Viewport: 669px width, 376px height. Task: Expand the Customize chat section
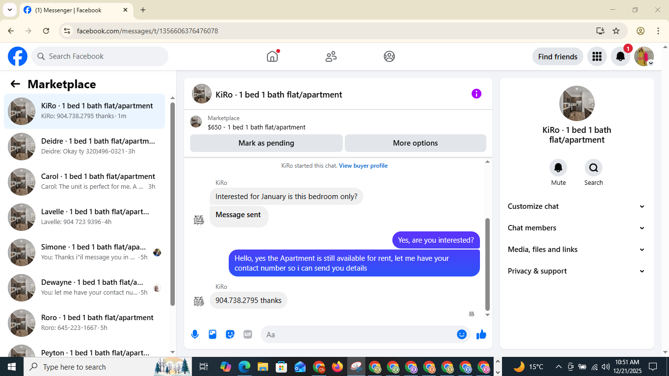click(576, 206)
